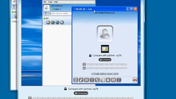This screenshot has height=99, width=176.
Task: Open the Help menu
Action: (x=56, y=2)
